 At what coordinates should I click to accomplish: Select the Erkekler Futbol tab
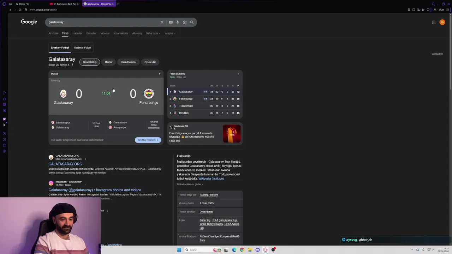pyautogui.click(x=60, y=48)
